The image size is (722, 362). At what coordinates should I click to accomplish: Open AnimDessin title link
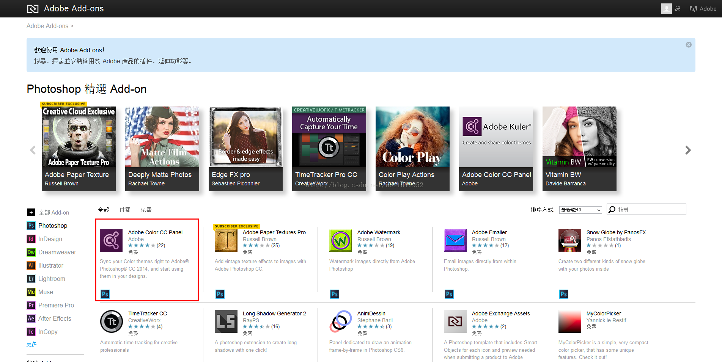coord(371,313)
